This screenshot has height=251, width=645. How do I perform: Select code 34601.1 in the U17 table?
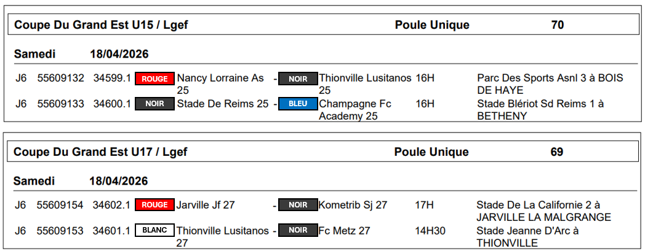(111, 231)
